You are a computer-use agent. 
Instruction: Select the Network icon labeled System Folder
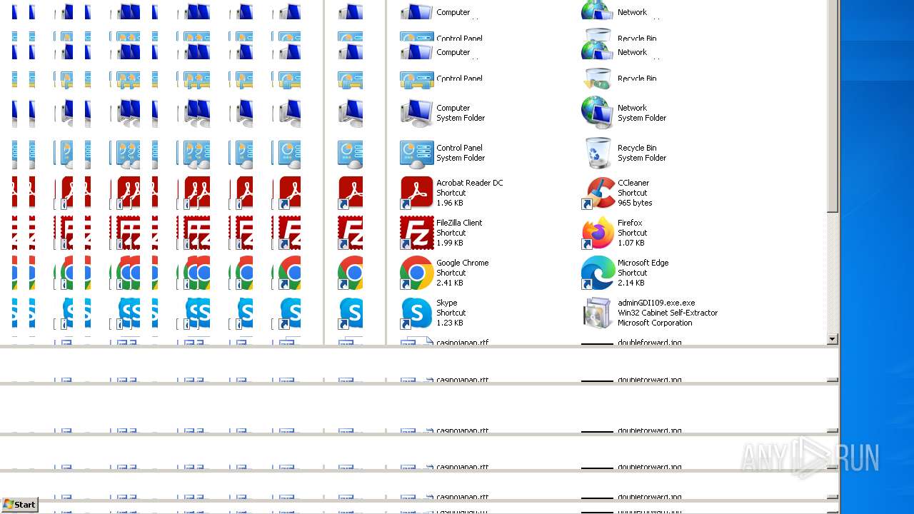pos(598,113)
